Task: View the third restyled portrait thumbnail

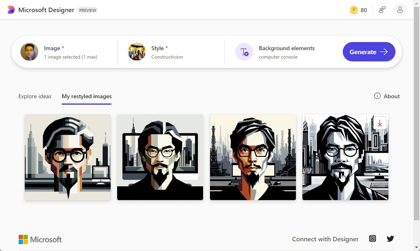Action: [x=253, y=157]
